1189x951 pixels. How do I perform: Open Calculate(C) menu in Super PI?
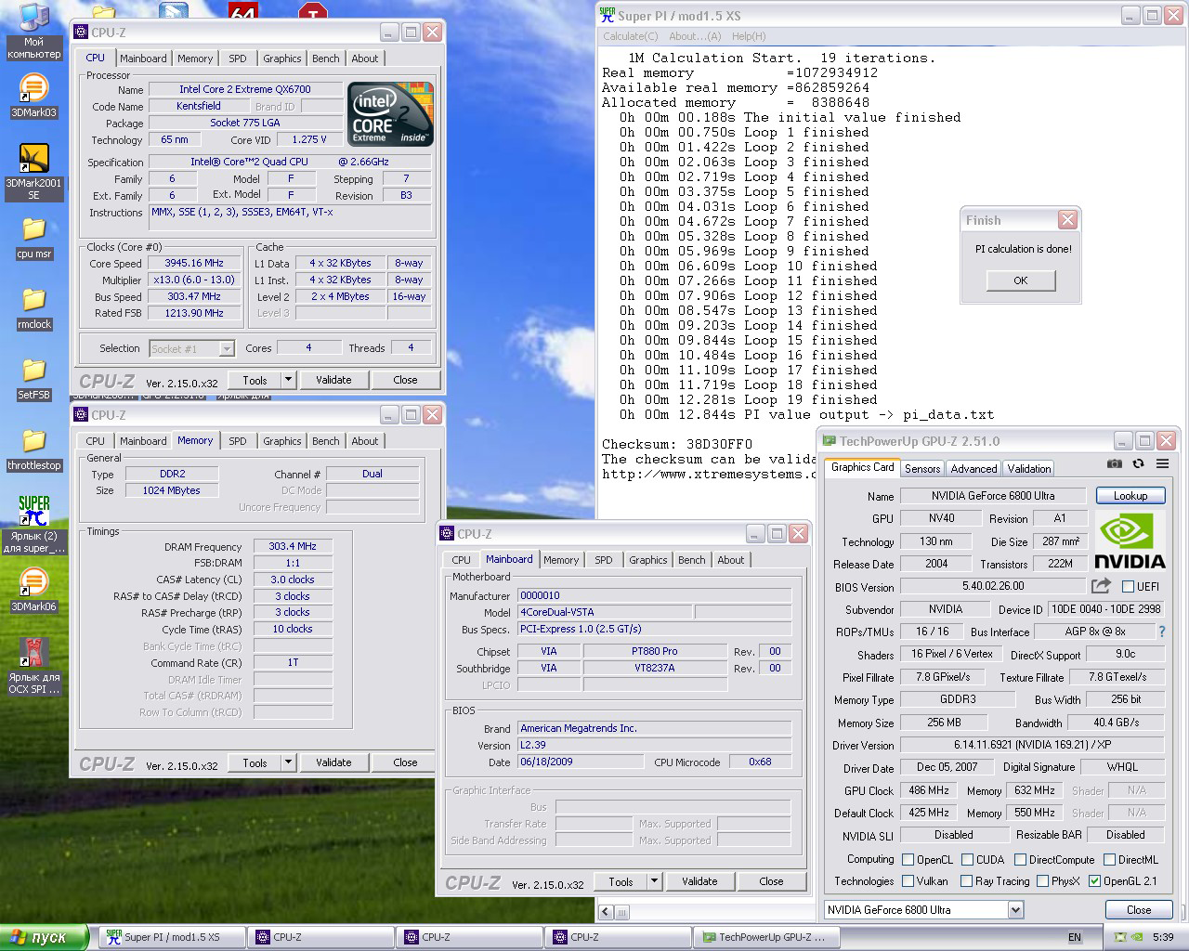click(x=630, y=36)
